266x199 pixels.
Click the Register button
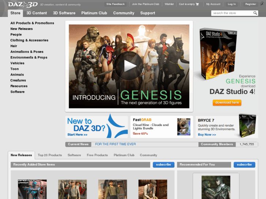coord(251,4)
